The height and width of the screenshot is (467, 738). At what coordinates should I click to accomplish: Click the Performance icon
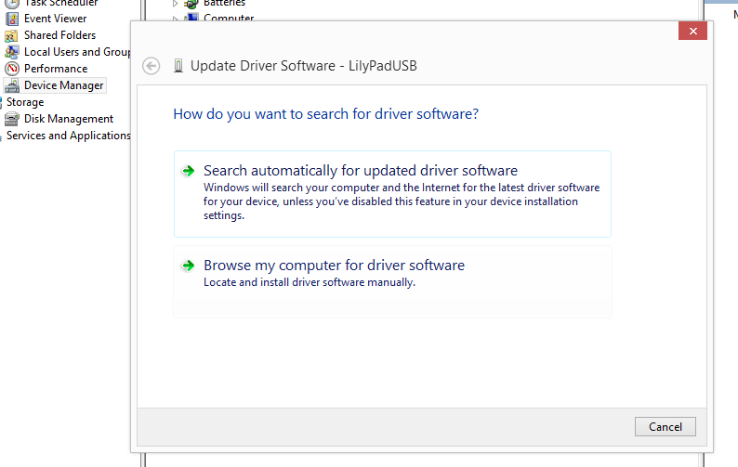click(x=12, y=69)
